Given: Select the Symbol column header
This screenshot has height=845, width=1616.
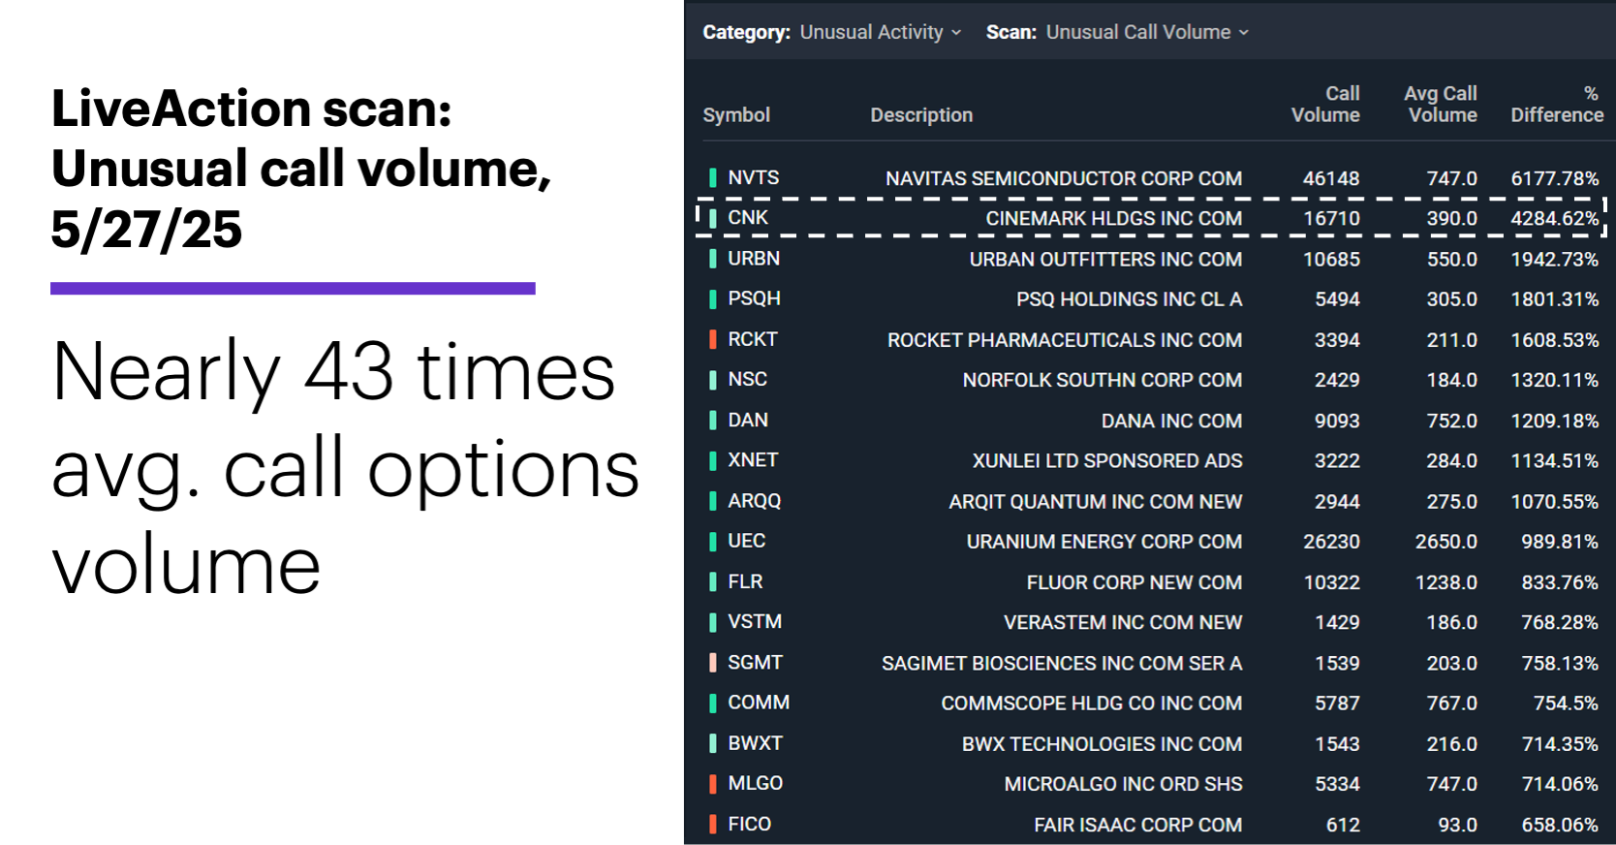Looking at the screenshot, I should (x=736, y=114).
